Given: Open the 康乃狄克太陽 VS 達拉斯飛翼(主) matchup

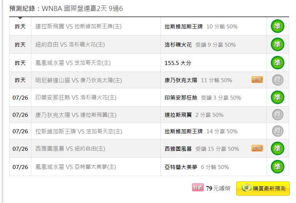Looking at the screenshot, I should pyautogui.click(x=76, y=115).
